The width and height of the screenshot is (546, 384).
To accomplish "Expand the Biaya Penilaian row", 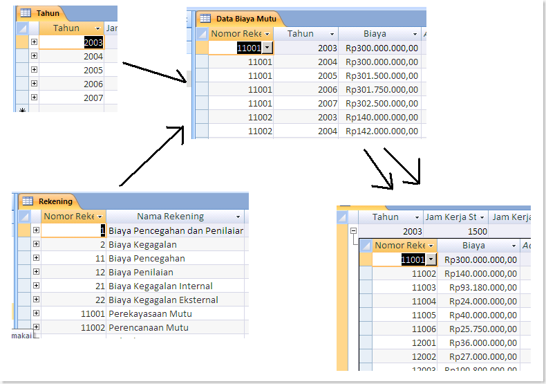I will 36,271.
